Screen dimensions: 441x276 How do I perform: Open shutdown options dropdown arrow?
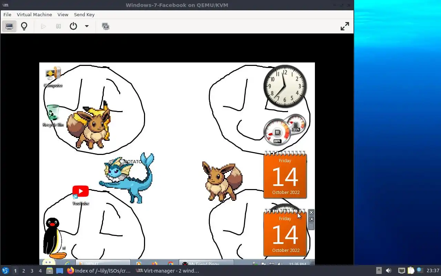tap(87, 26)
